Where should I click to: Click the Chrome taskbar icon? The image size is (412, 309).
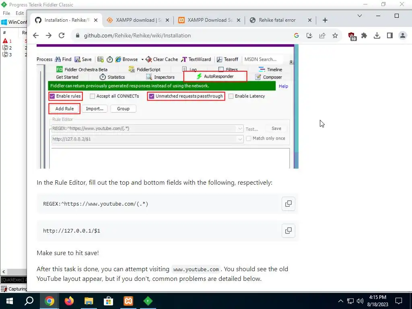click(49, 301)
